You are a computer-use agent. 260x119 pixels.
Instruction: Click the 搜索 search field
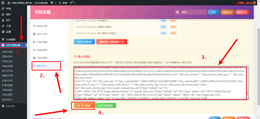click(193, 12)
